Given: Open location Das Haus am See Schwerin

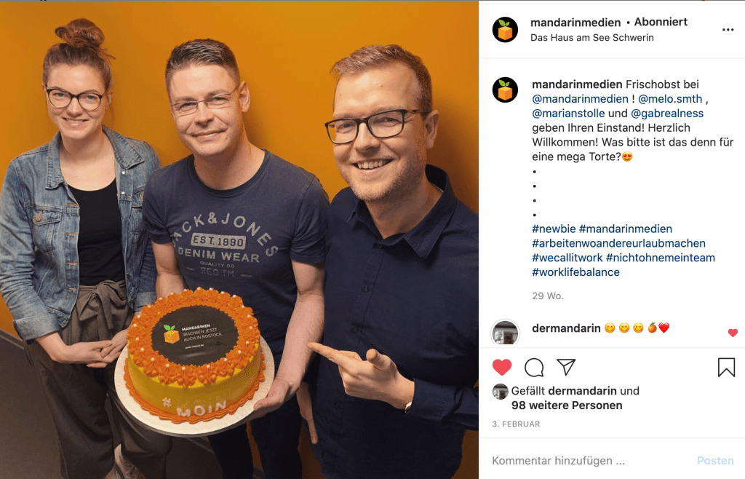Looking at the screenshot, I should [x=592, y=38].
